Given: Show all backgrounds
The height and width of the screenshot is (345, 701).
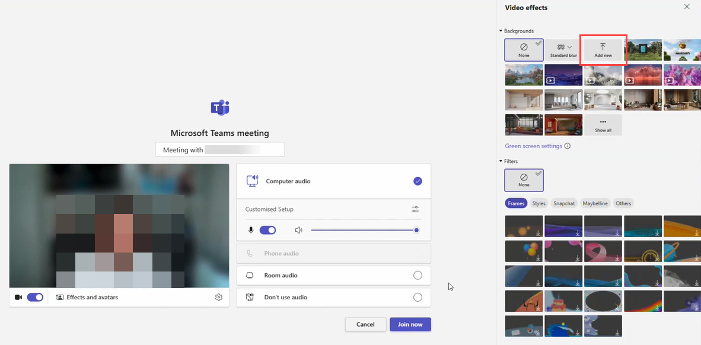Looking at the screenshot, I should click(603, 124).
